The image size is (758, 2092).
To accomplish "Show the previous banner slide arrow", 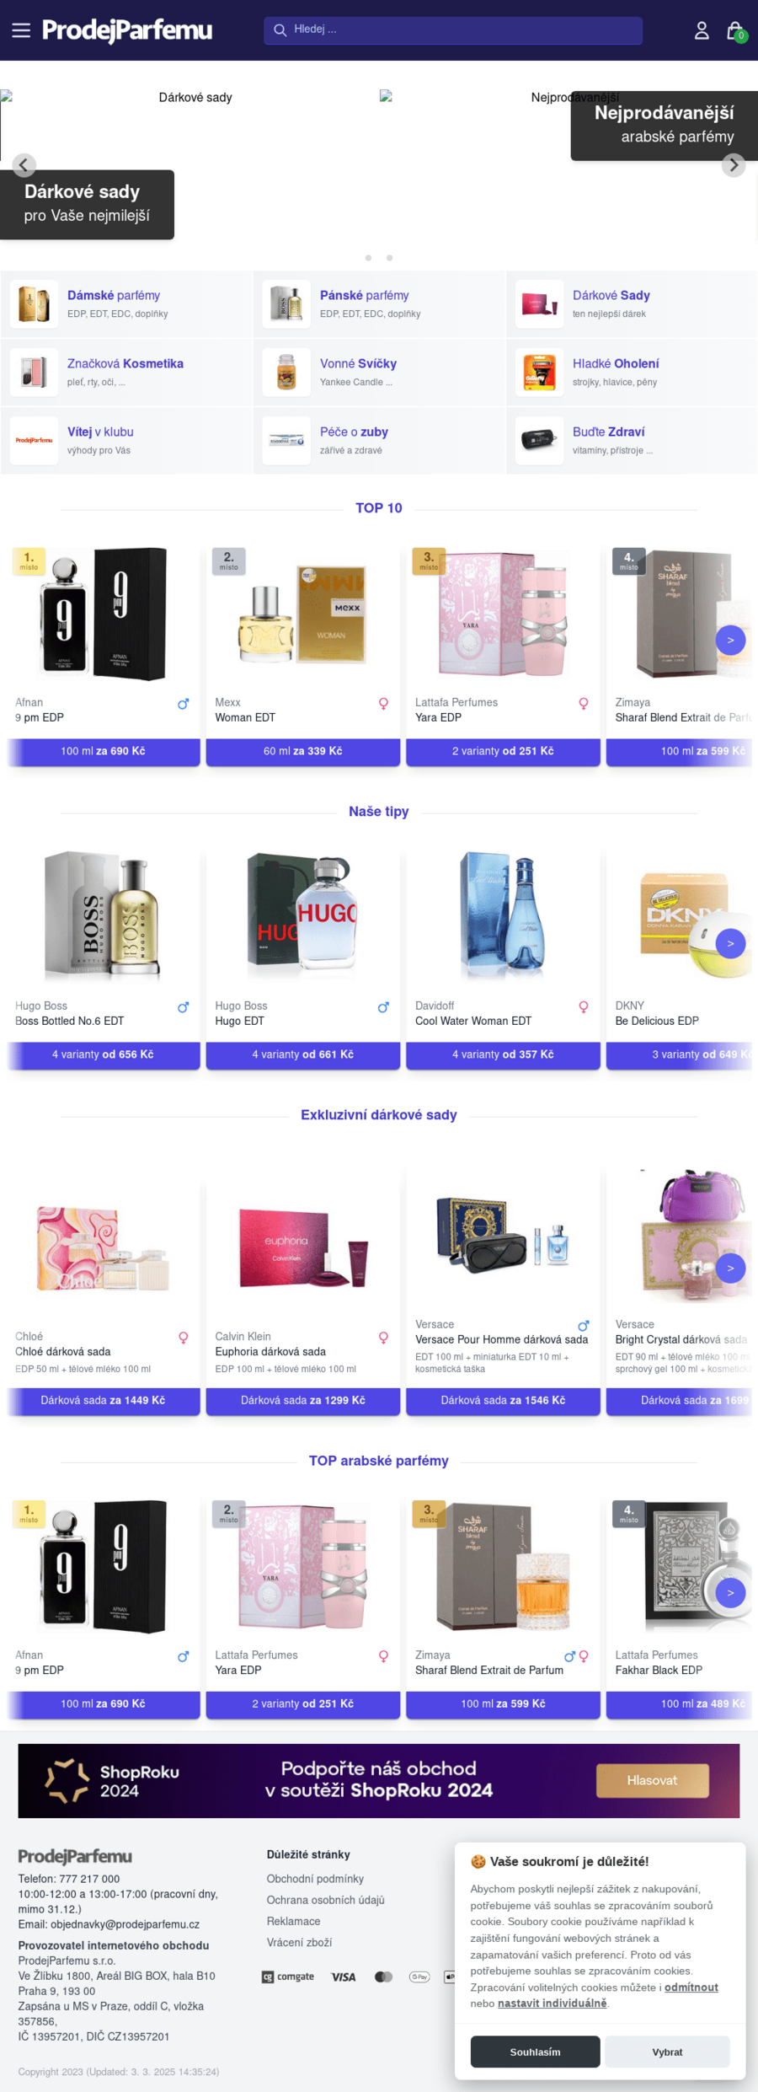I will pyautogui.click(x=24, y=165).
